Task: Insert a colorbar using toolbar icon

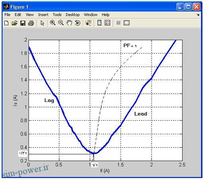Action: 99,23
